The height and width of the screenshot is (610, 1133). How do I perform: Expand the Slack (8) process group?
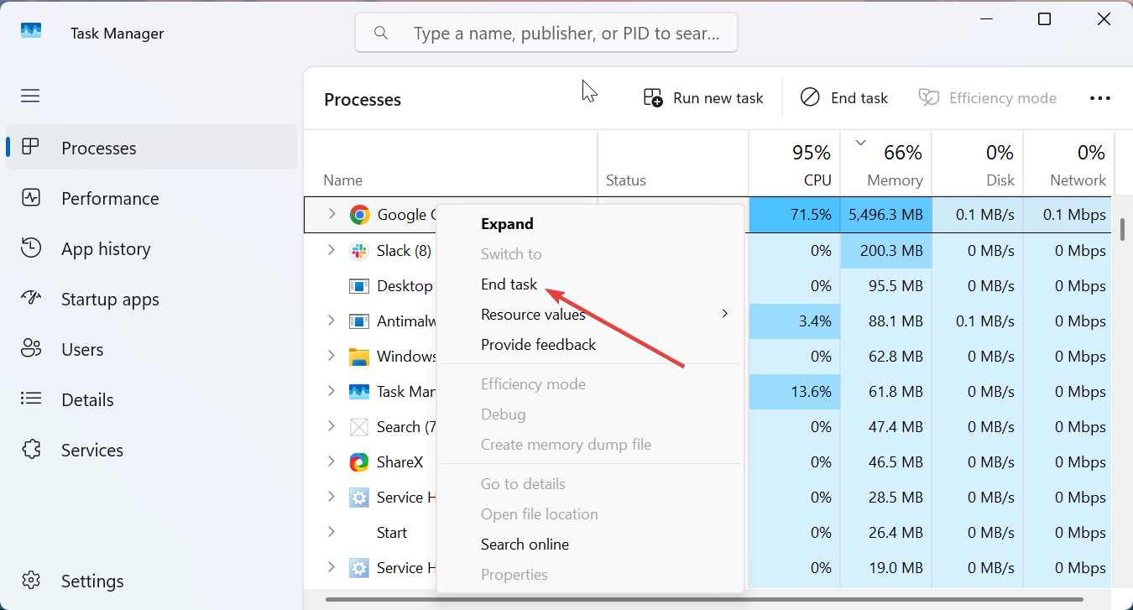click(x=332, y=251)
